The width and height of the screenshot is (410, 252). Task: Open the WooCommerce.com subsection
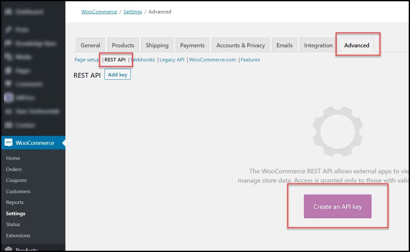(213, 60)
